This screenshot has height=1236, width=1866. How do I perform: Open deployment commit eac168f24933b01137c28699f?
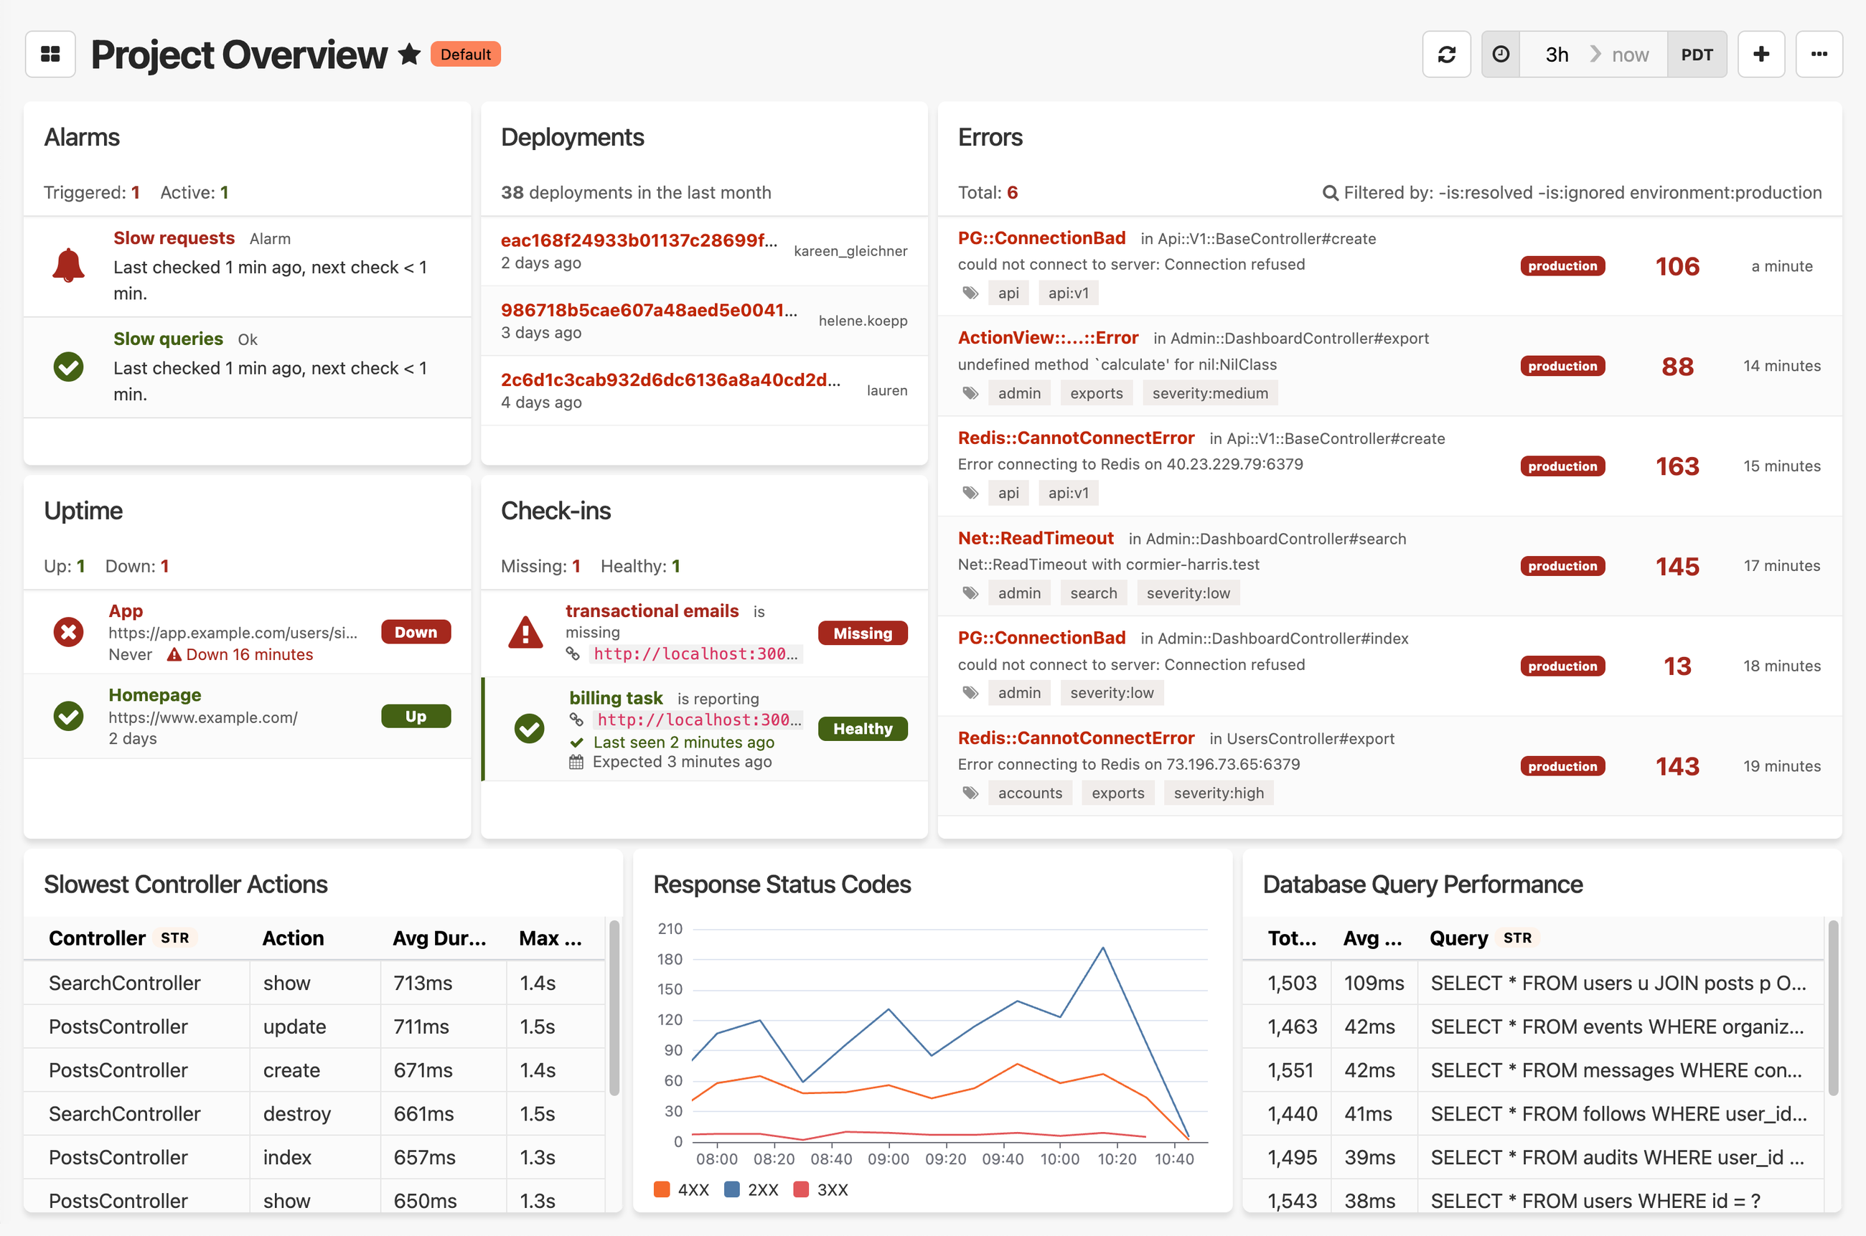pos(638,240)
